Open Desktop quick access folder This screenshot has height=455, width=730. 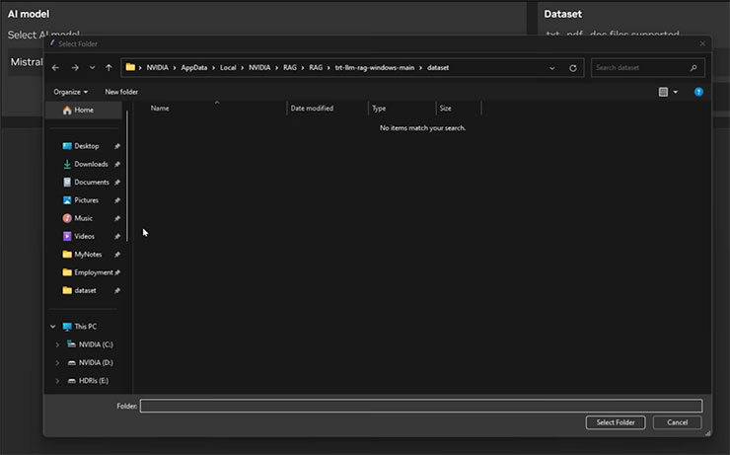coord(87,146)
